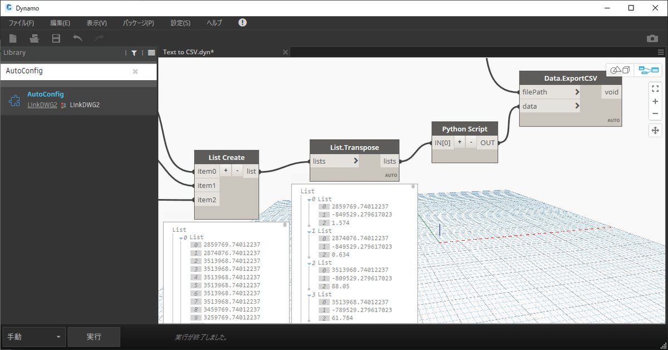Click the Save toolbar icon
This screenshot has height=350, width=668.
pyautogui.click(x=56, y=38)
